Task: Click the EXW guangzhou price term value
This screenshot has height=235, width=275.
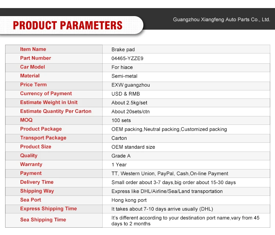Action: click(131, 85)
